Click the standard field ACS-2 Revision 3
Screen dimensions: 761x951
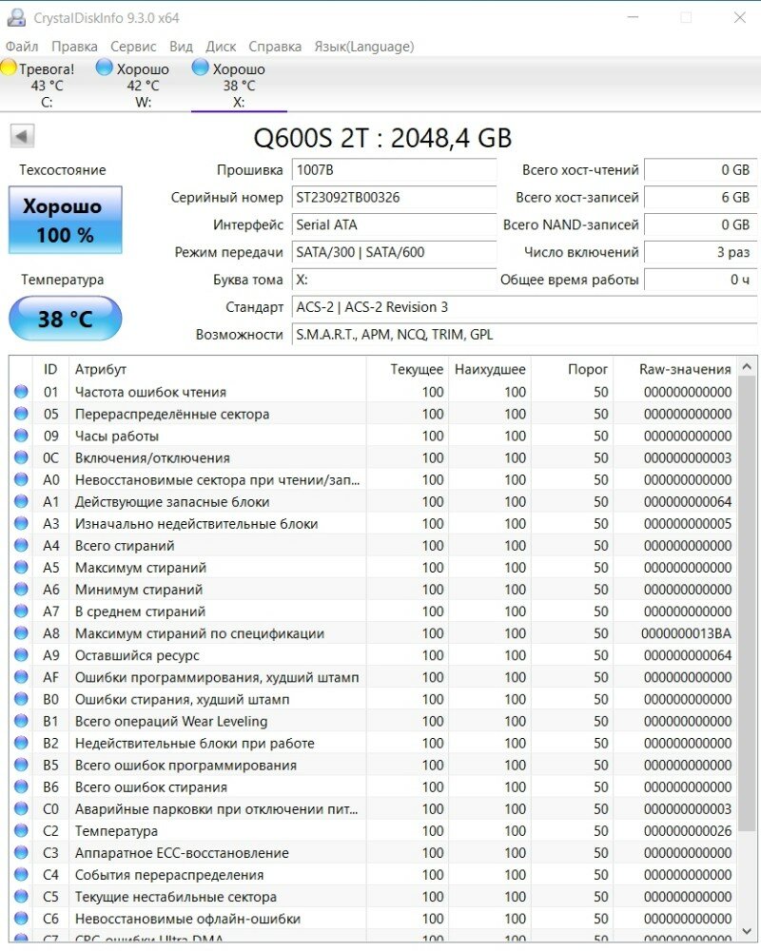(524, 307)
